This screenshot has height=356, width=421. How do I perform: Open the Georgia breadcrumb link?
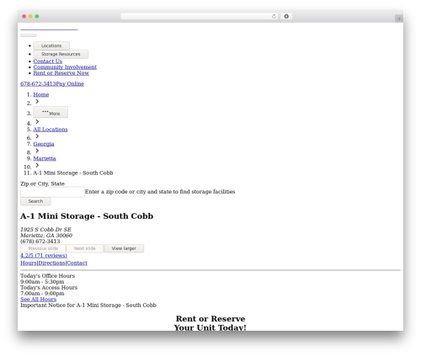(44, 144)
